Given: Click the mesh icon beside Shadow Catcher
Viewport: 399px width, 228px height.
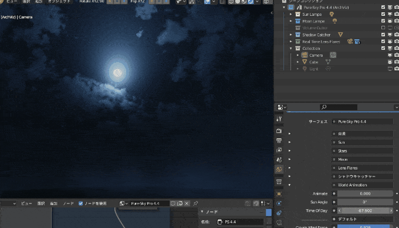Looking at the screenshot, I should (340, 35).
